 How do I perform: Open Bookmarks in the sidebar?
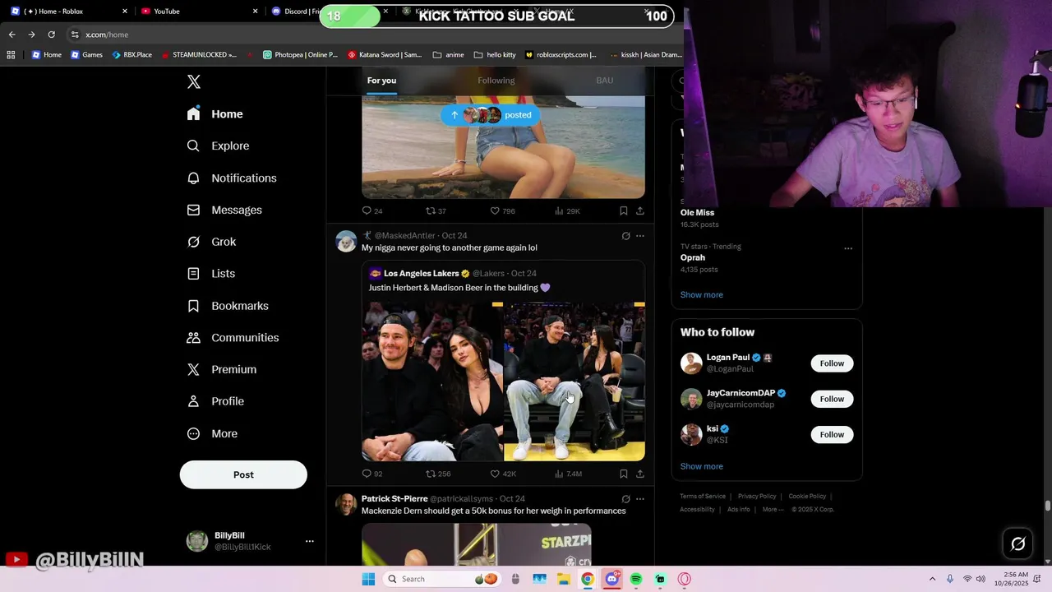tap(228, 306)
